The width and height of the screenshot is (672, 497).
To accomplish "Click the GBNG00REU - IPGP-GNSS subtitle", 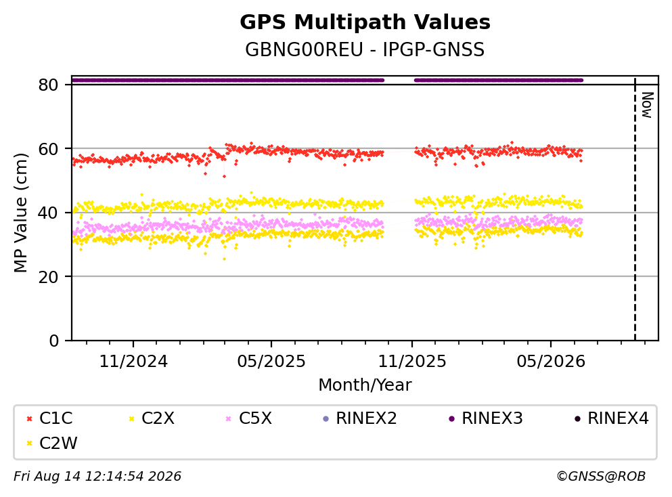I will (365, 49).
